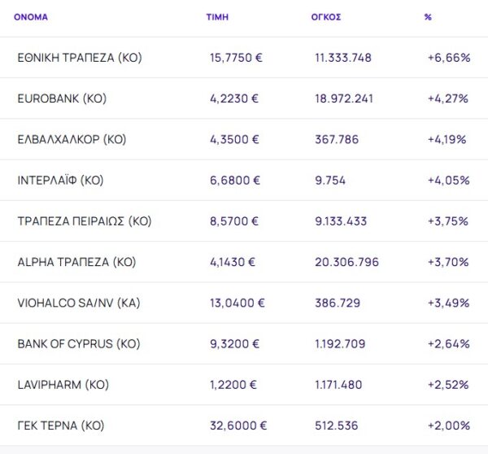Image resolution: width=488 pixels, height=454 pixels.
Task: Open ΤΡΑΠΕΖΑ ΠΕΙΡΑΙΩΣ (ΚΟ) stock page
Action: coord(85,220)
